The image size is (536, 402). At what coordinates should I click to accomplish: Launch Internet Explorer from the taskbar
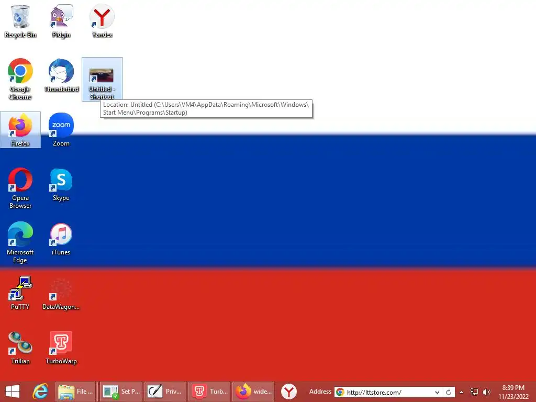pyautogui.click(x=40, y=392)
